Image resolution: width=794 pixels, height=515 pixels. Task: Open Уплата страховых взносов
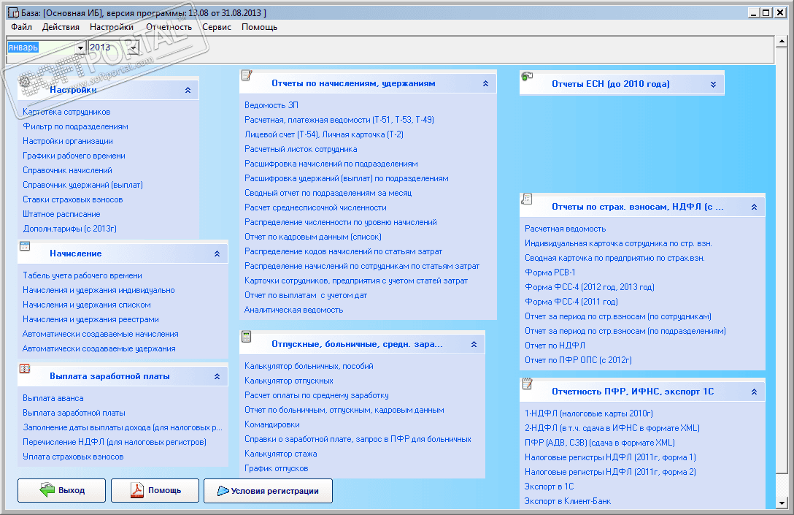point(73,457)
